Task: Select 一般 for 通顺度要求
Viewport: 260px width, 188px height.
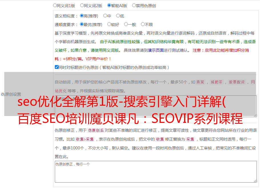Action: point(126,24)
